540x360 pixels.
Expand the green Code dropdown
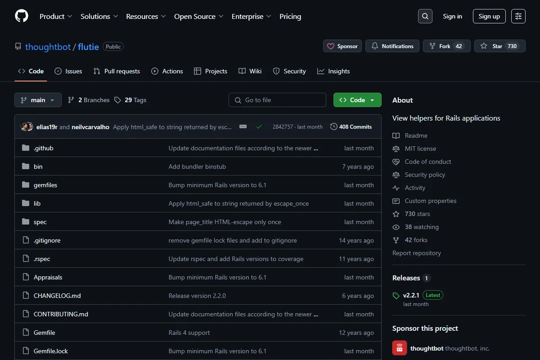coord(357,100)
